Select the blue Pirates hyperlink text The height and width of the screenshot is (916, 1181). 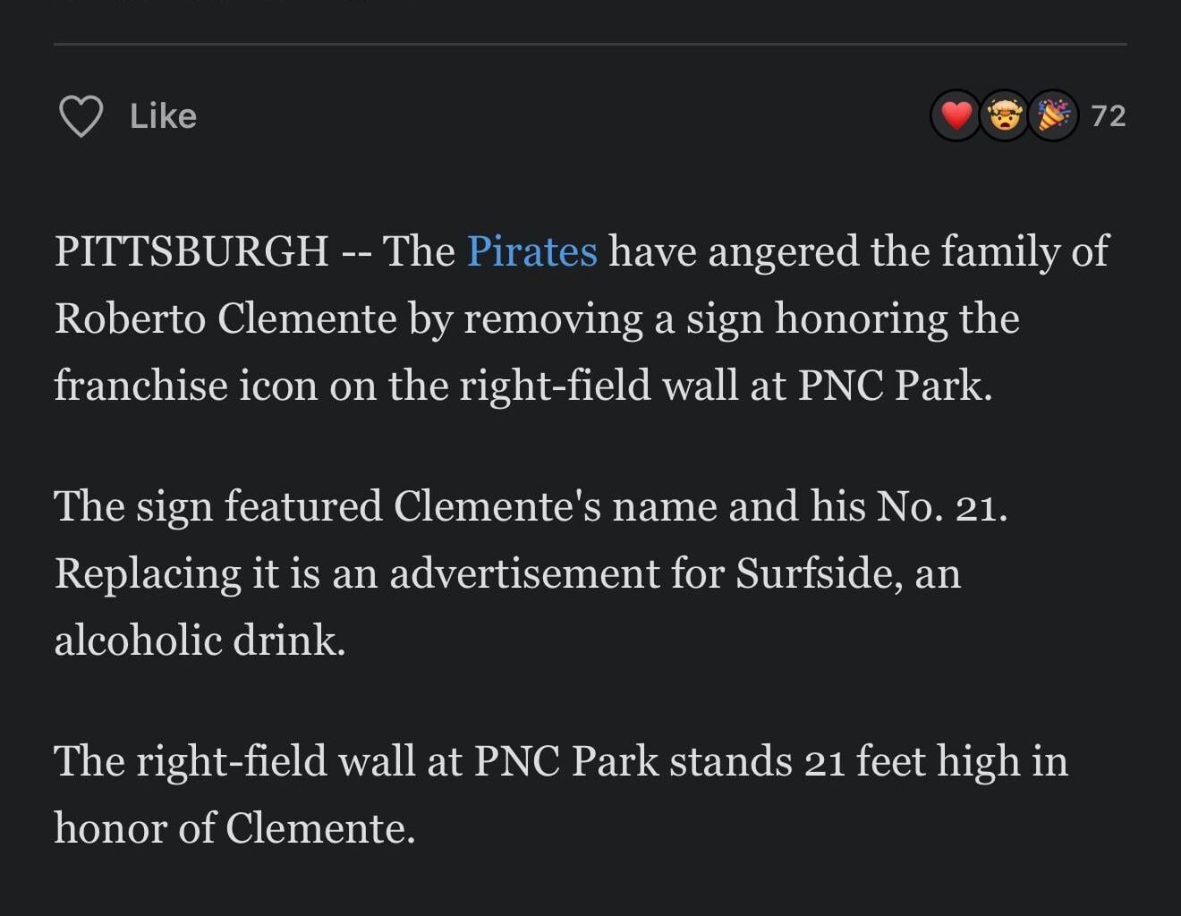click(x=532, y=251)
